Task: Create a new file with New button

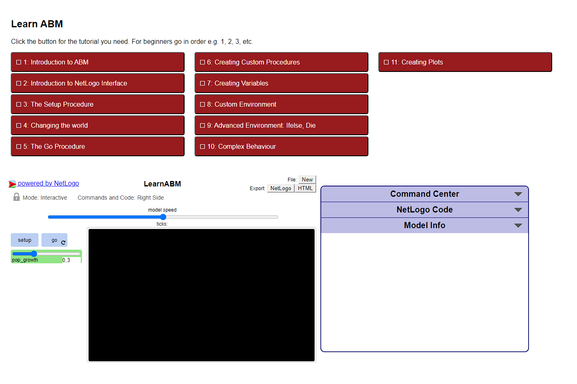Action: (307, 180)
